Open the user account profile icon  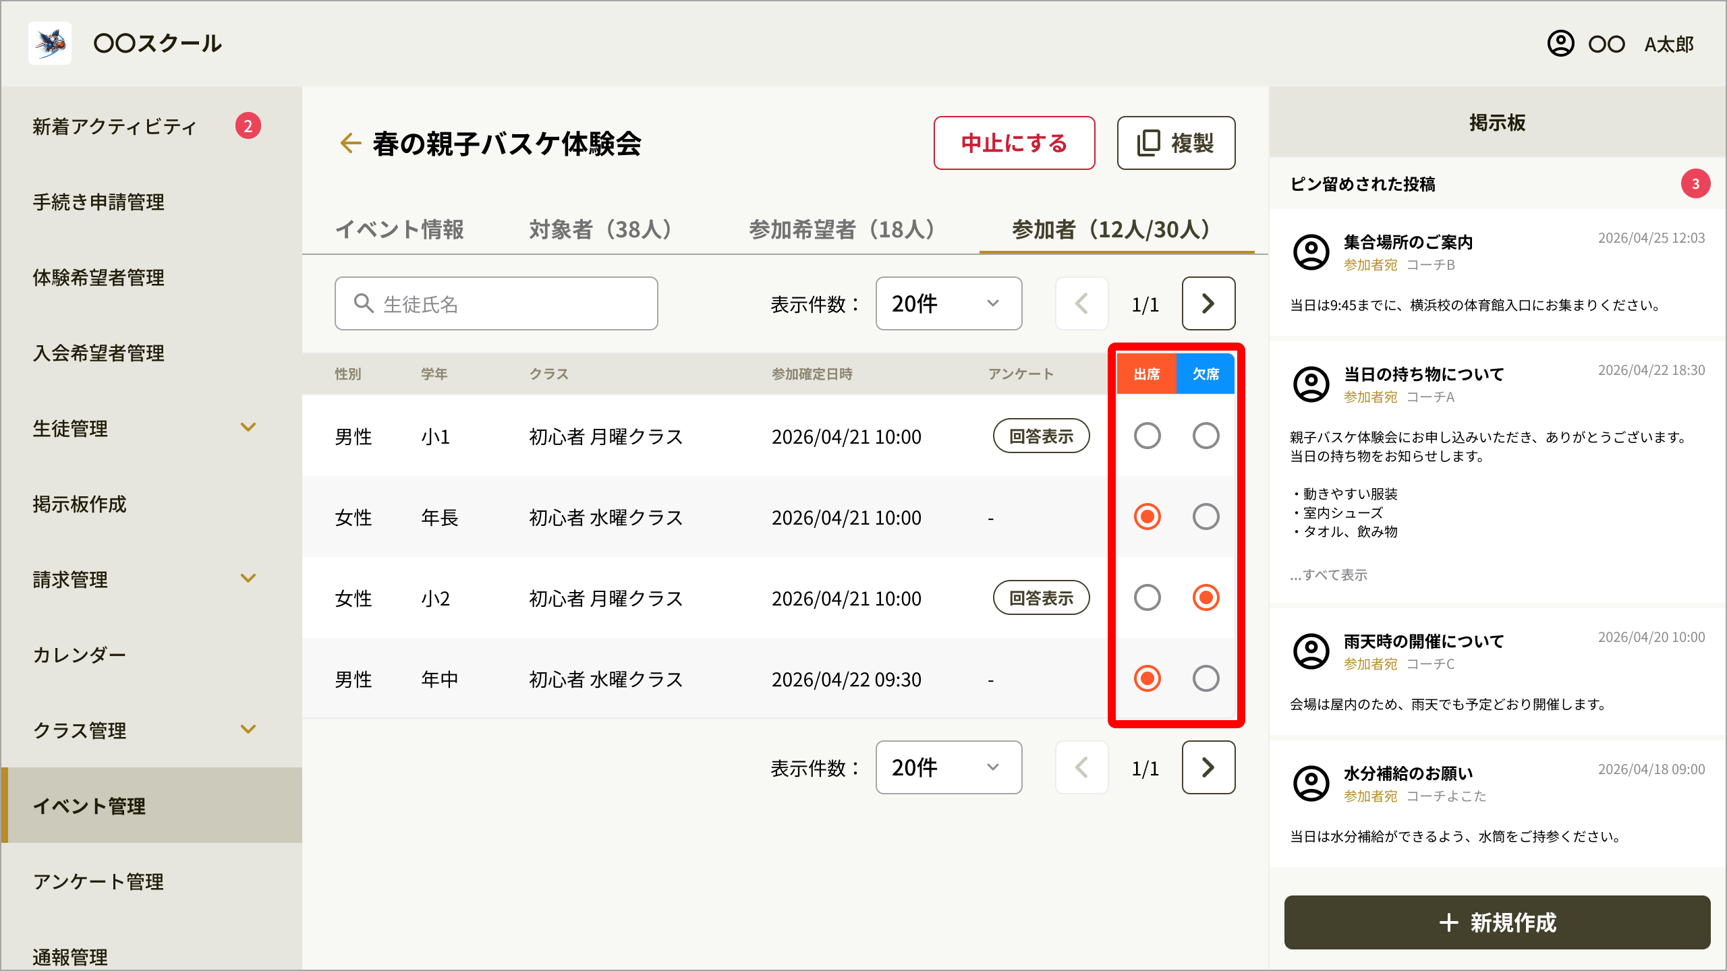click(x=1560, y=44)
